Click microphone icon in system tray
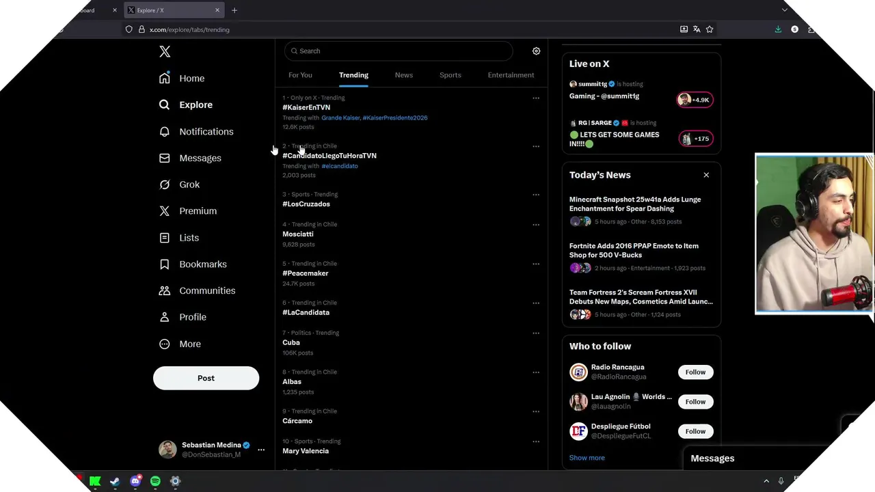This screenshot has height=492, width=875. pyautogui.click(x=781, y=481)
